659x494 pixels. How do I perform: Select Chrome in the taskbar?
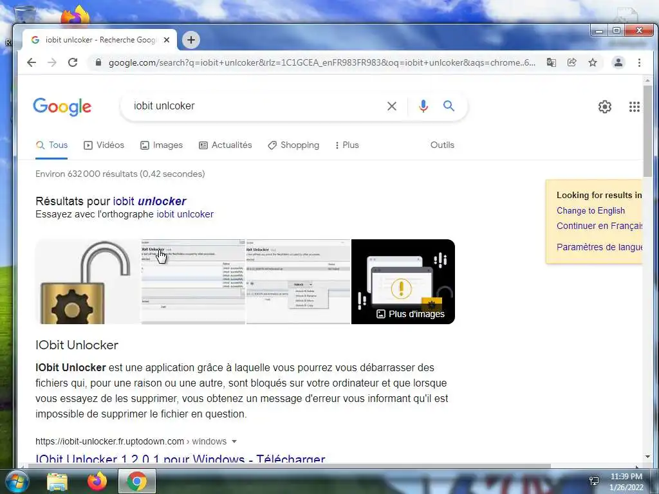point(137,481)
